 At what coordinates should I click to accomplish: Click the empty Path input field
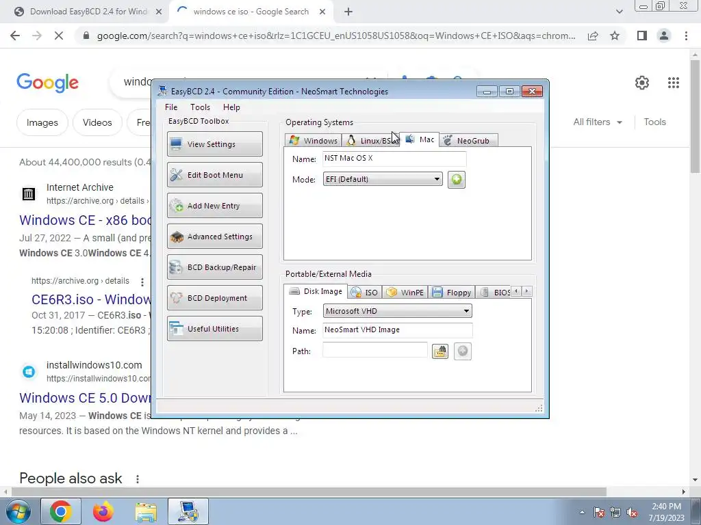pos(374,351)
